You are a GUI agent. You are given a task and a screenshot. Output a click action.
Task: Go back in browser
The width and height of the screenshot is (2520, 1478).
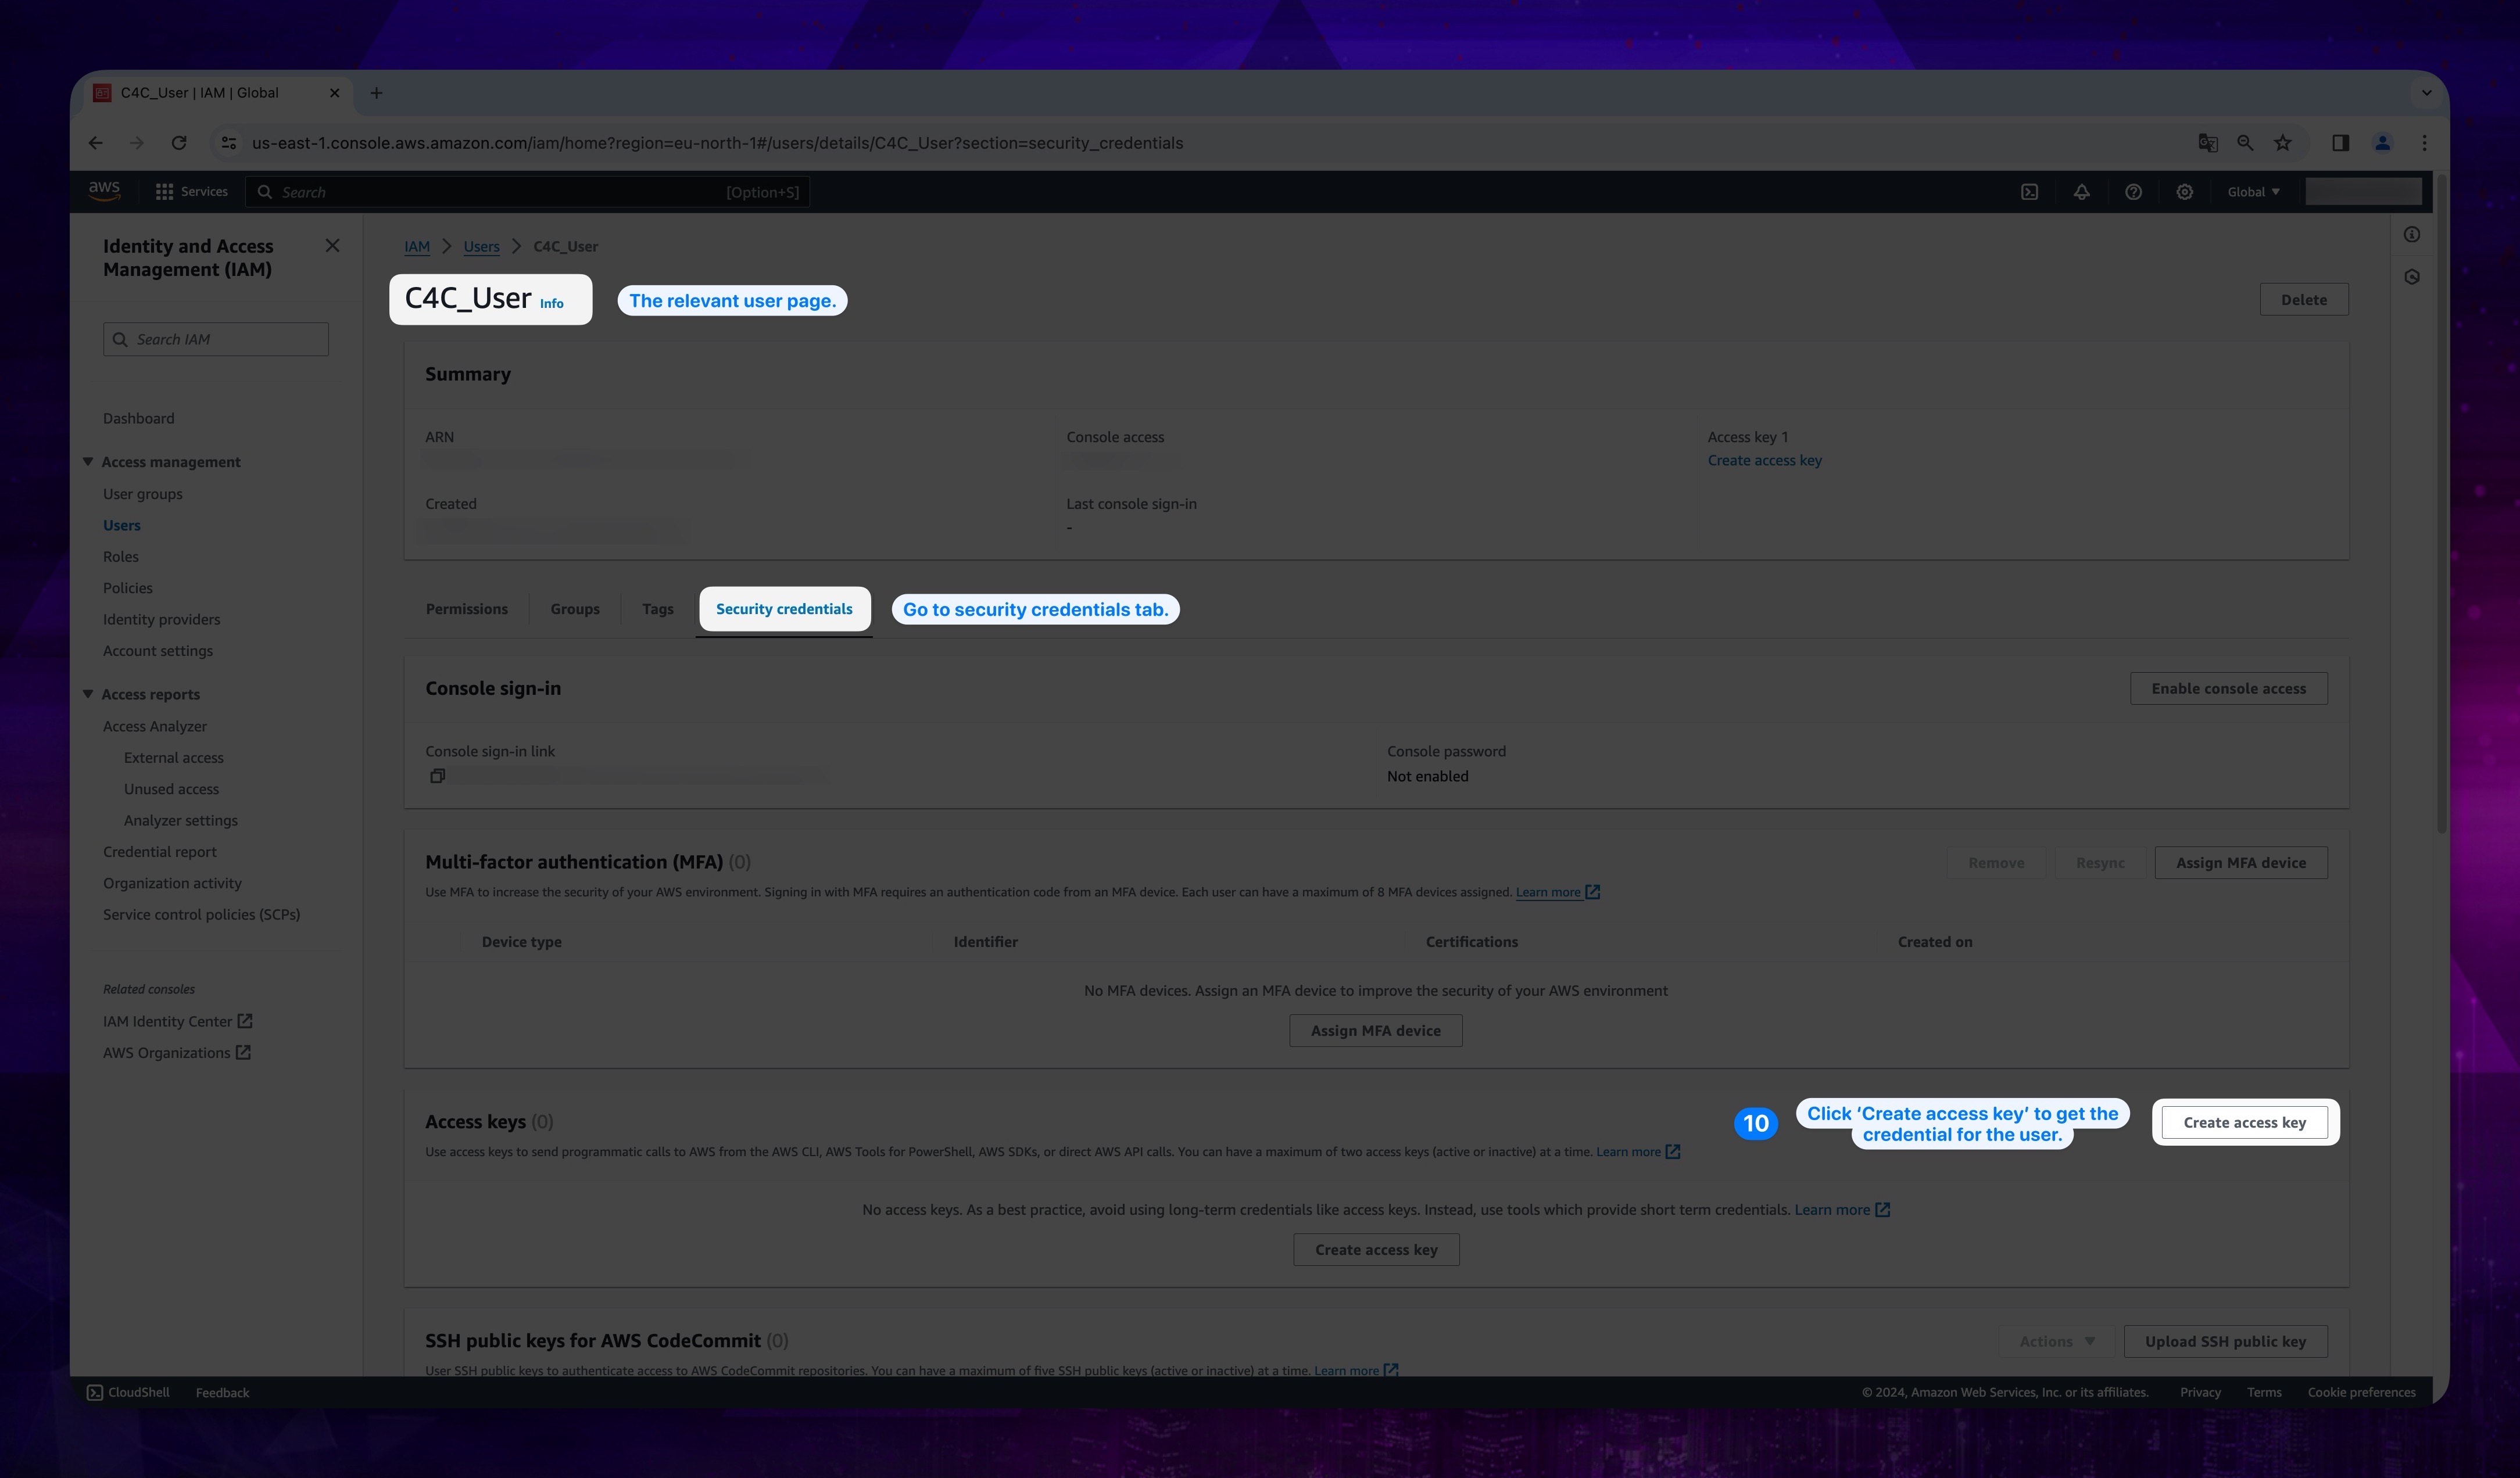[x=95, y=143]
